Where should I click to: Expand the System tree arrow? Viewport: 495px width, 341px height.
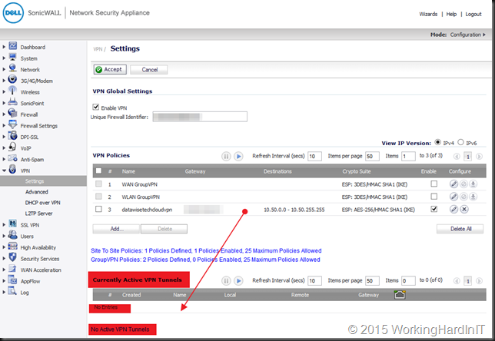[x=4, y=58]
